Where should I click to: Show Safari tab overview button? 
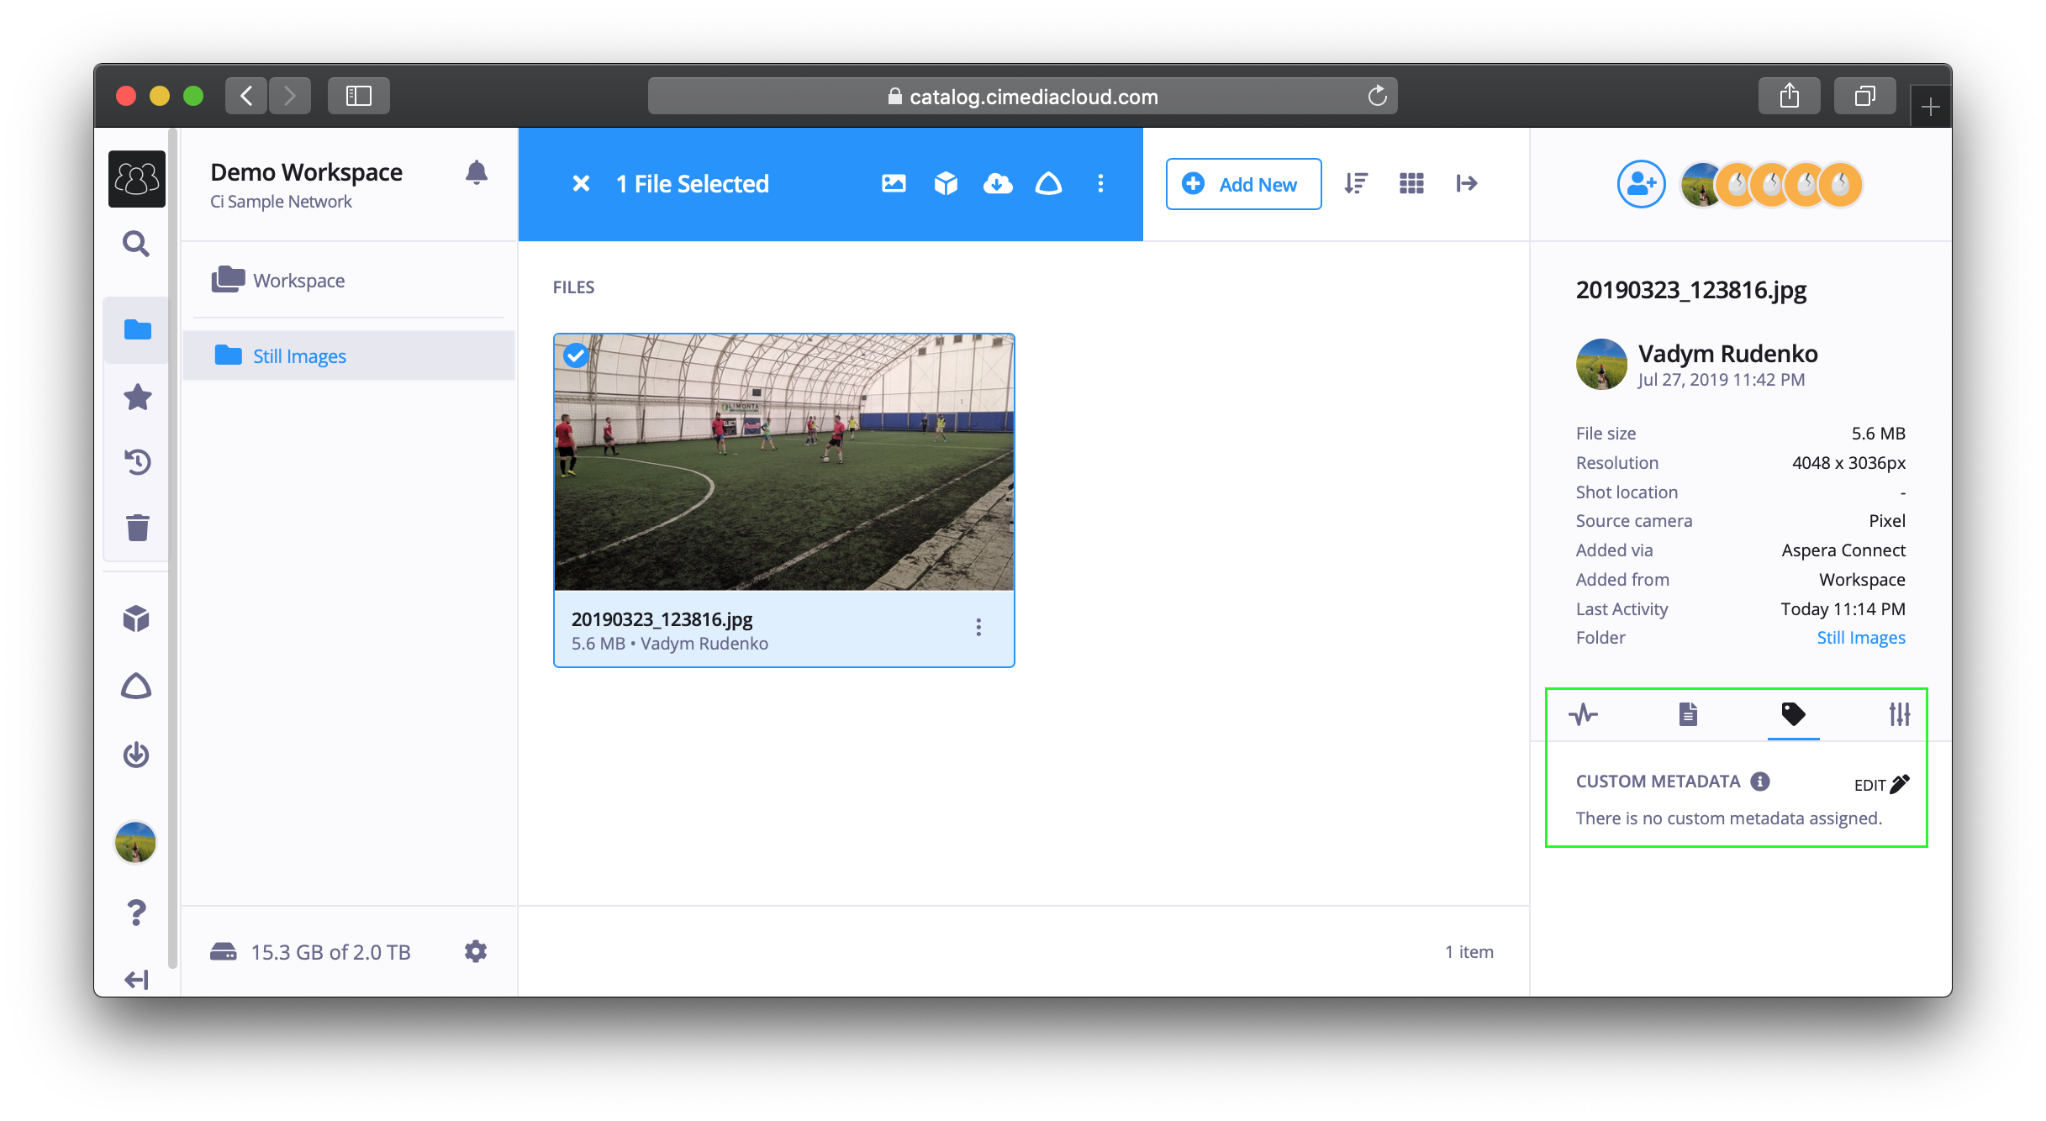[x=1864, y=96]
